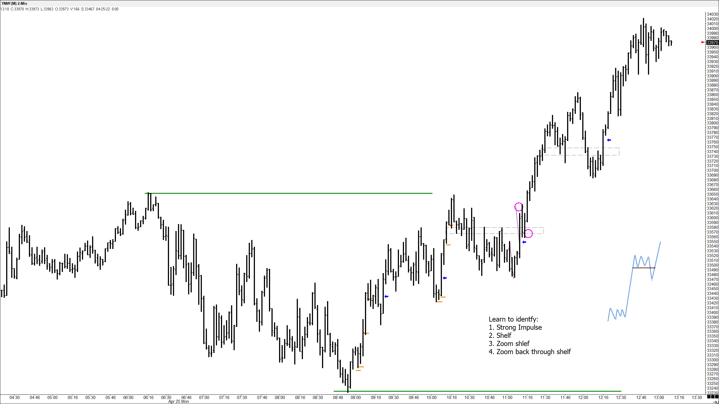Click the rightmost black square in bottom-right corner

(716, 397)
